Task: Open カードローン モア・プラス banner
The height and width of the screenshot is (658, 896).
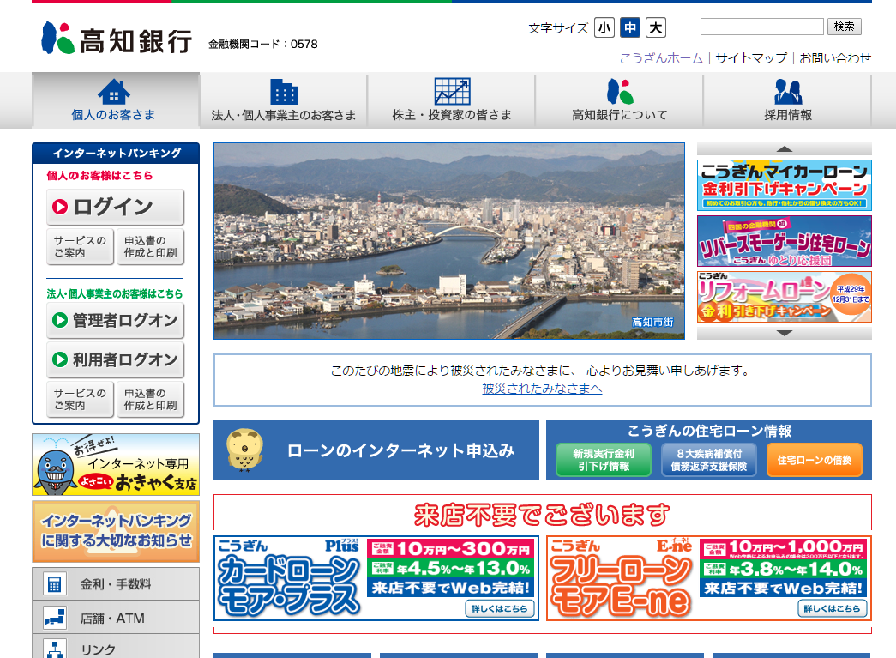Action: 376,578
